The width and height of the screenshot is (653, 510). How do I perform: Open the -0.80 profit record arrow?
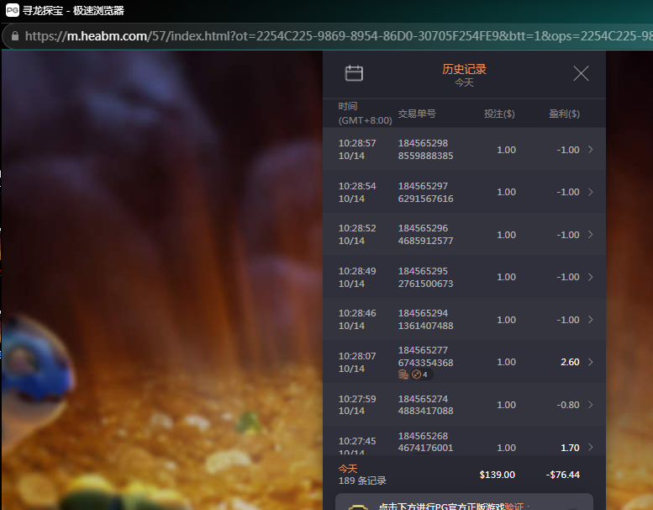pos(590,405)
